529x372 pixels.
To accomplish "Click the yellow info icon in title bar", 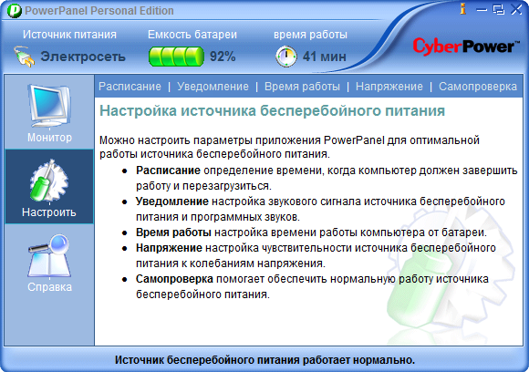I will (463, 9).
